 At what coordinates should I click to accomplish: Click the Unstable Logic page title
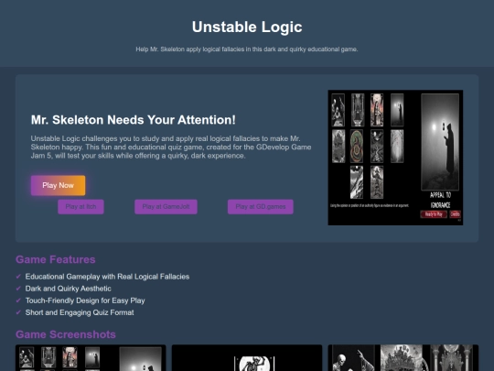point(247,27)
